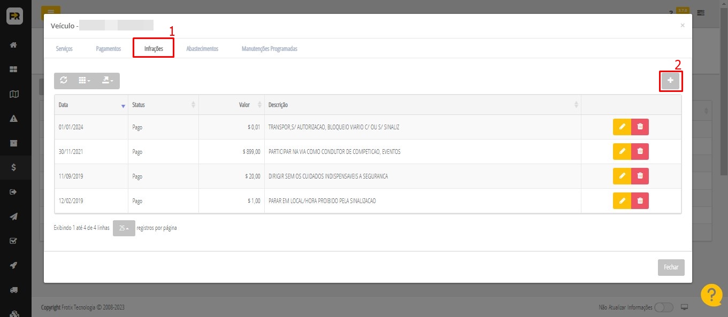Edit the 11/09/2019 infraction record

pyautogui.click(x=622, y=176)
